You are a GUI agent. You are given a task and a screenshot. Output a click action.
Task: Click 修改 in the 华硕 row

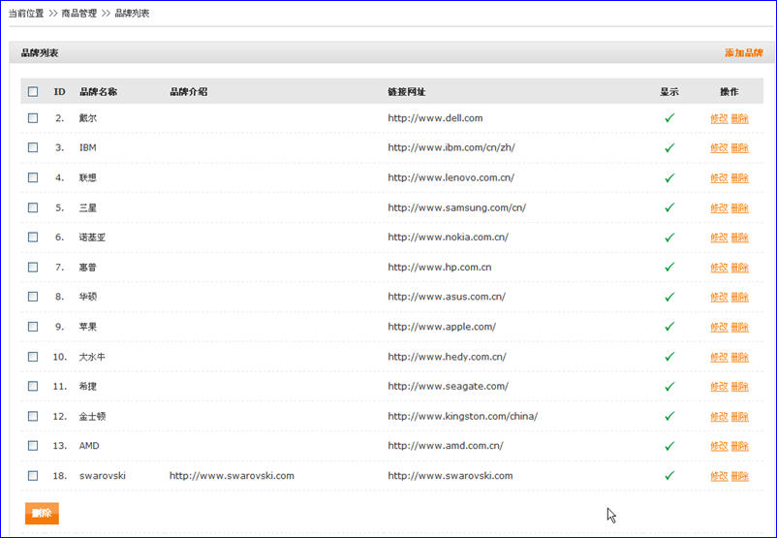click(x=719, y=297)
